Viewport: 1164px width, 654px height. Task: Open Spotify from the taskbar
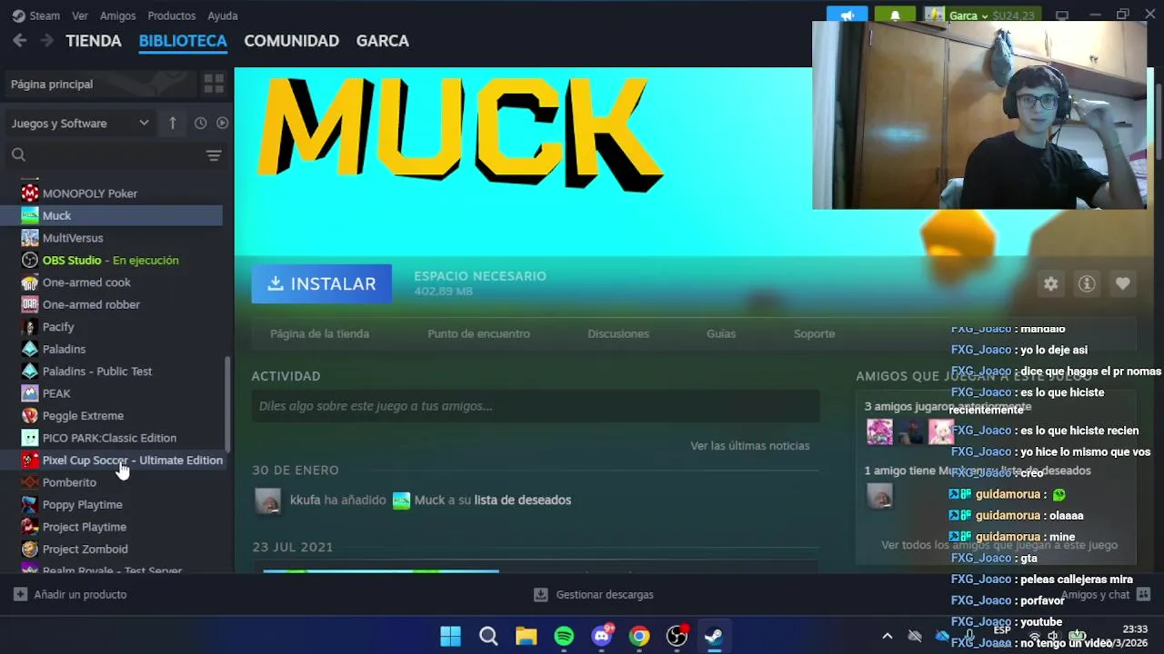point(564,636)
